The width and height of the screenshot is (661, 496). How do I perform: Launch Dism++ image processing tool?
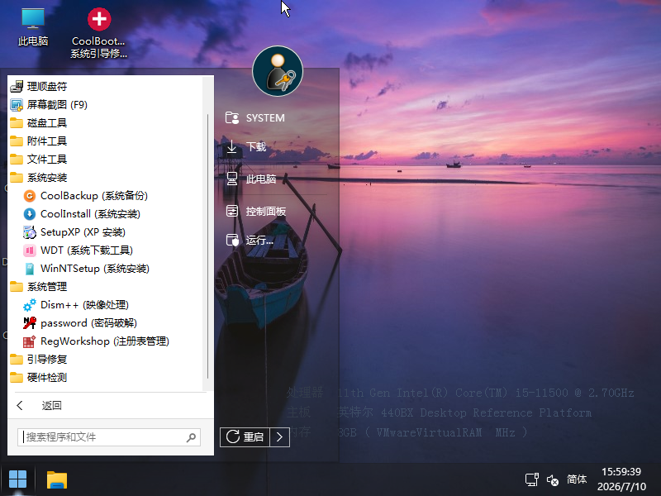pyautogui.click(x=76, y=304)
